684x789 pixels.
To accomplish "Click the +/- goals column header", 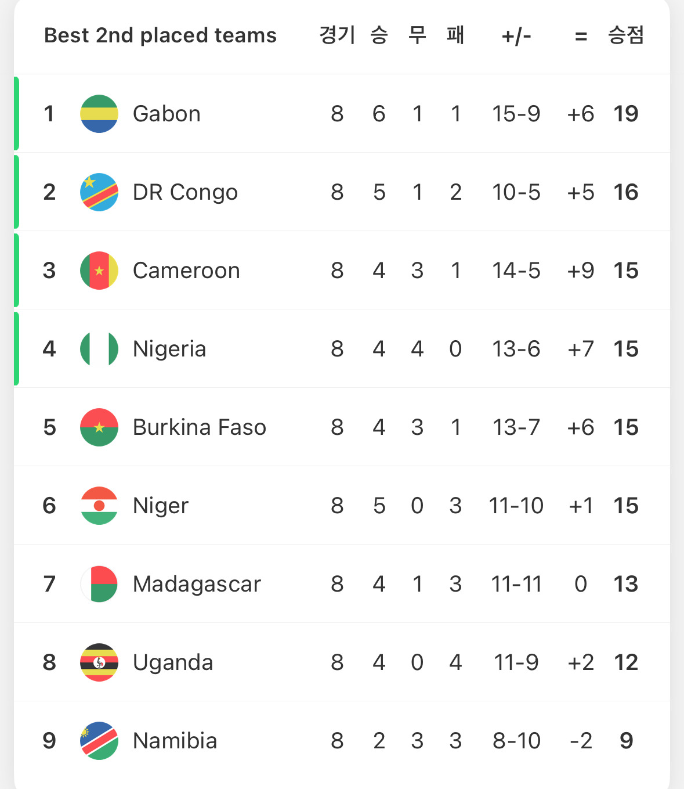I will [x=516, y=36].
